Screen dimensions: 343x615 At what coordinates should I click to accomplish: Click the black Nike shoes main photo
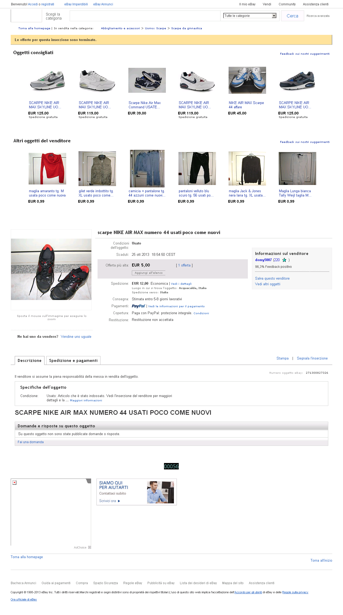tap(51, 269)
